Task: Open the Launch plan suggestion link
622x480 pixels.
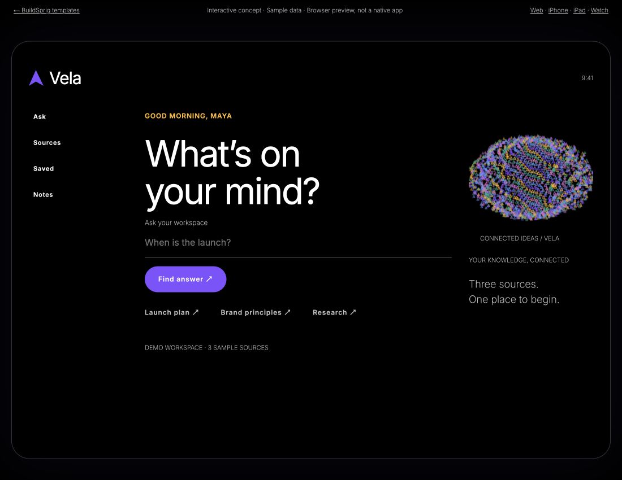Action: pos(171,312)
